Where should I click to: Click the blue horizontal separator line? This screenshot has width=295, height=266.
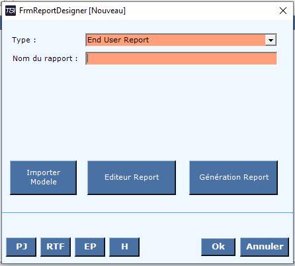[147, 213]
